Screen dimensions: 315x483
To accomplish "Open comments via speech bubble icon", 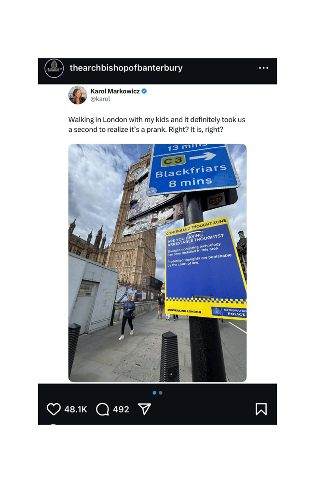I will point(102,409).
